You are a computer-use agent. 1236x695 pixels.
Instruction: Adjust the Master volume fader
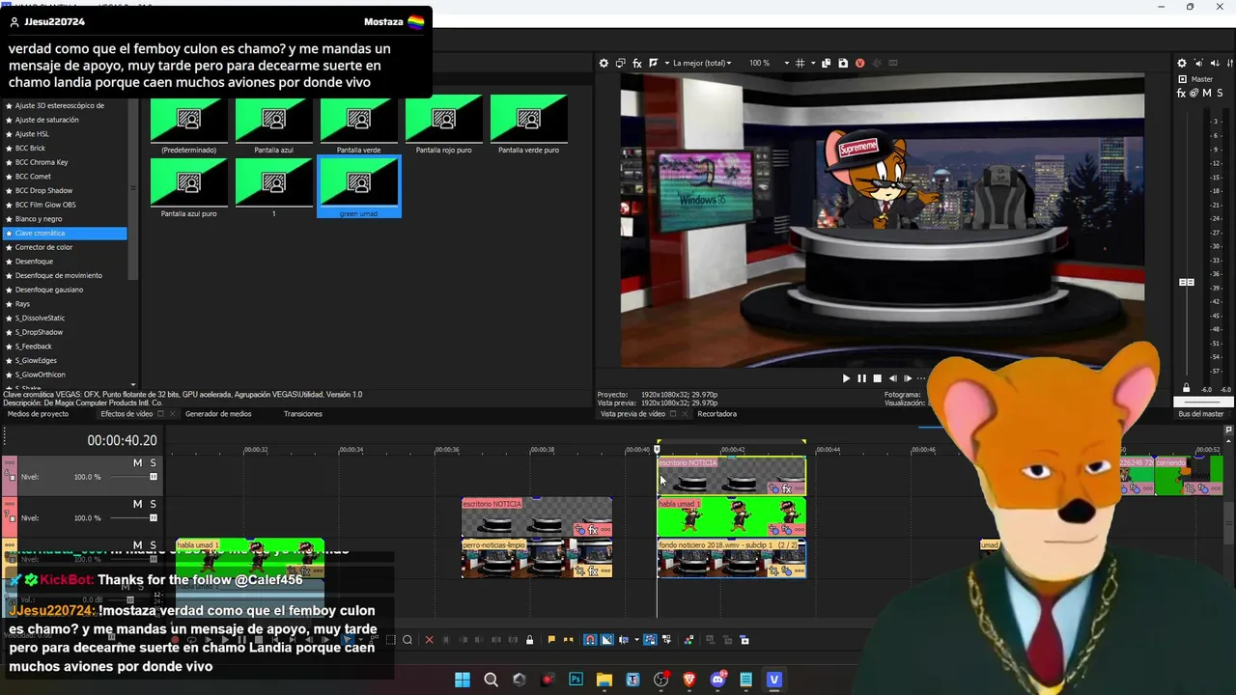[1187, 282]
